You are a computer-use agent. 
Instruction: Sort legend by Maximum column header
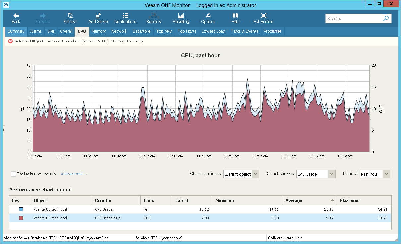click(364, 200)
